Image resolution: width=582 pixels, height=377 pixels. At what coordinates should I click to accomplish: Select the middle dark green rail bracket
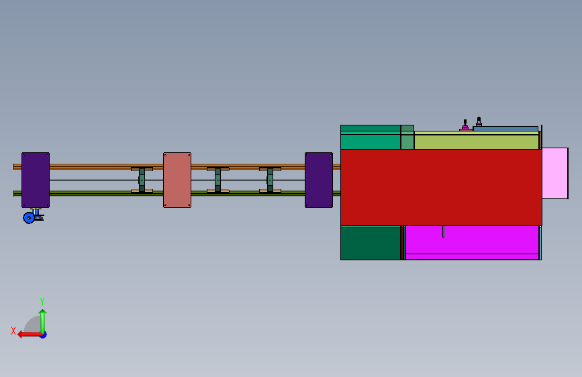tap(218, 180)
